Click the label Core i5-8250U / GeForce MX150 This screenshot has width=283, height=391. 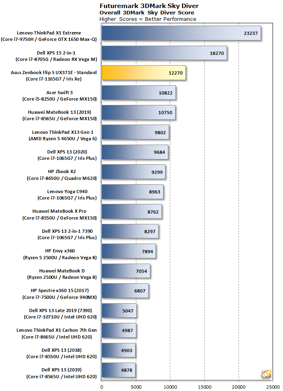tap(60, 99)
